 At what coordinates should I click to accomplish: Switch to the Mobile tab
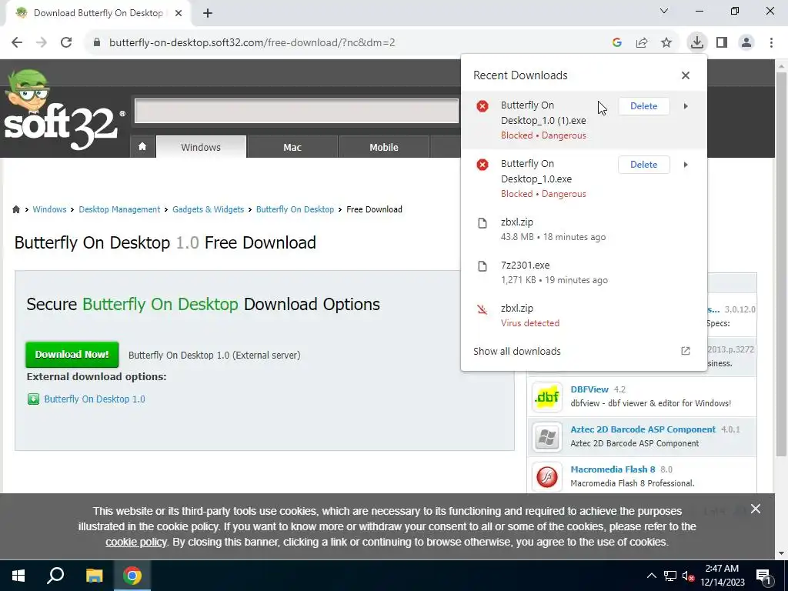click(x=384, y=147)
